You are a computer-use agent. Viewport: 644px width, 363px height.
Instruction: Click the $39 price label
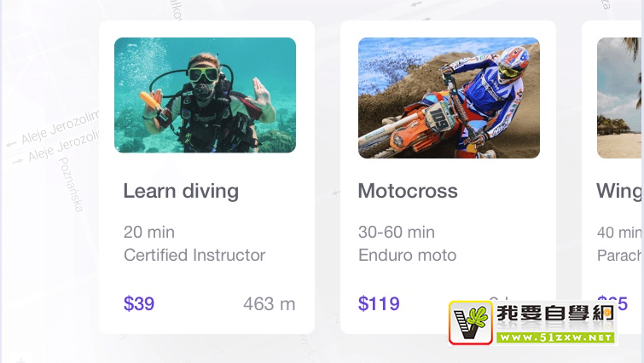click(x=139, y=304)
